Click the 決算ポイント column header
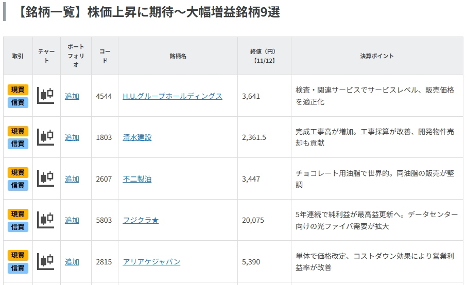Image resolution: width=466 pixels, height=285 pixels. click(x=377, y=56)
